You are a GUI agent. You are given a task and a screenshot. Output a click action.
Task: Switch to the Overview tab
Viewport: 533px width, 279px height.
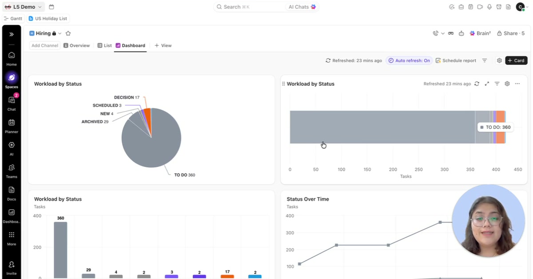(x=76, y=45)
